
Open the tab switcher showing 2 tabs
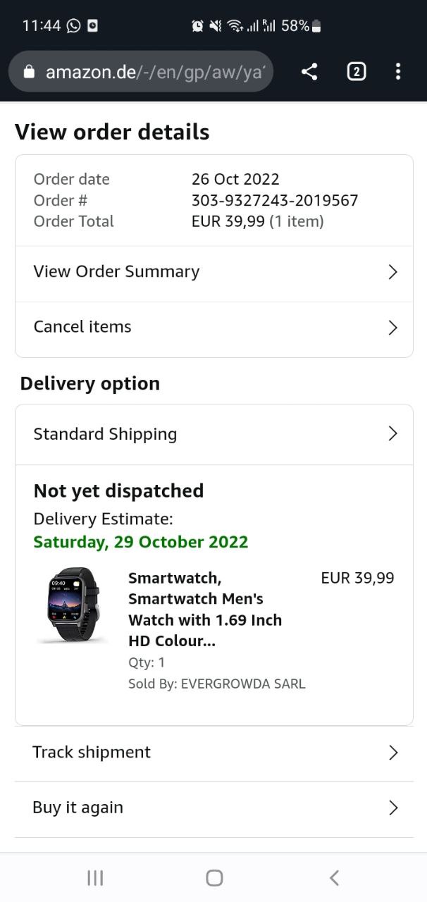(x=357, y=71)
